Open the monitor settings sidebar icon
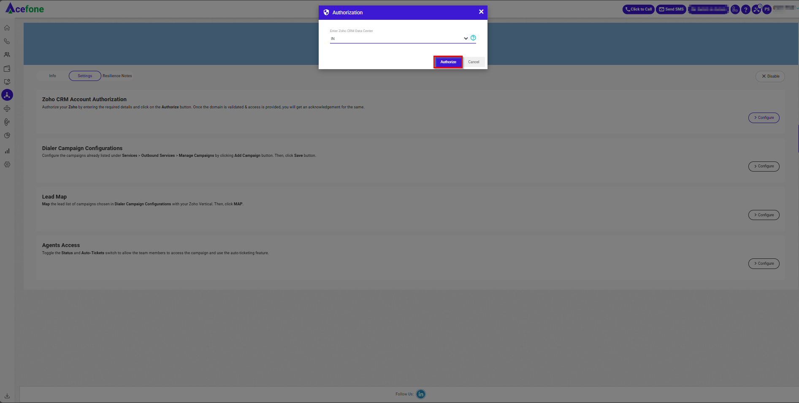The height and width of the screenshot is (403, 799). tap(7, 82)
